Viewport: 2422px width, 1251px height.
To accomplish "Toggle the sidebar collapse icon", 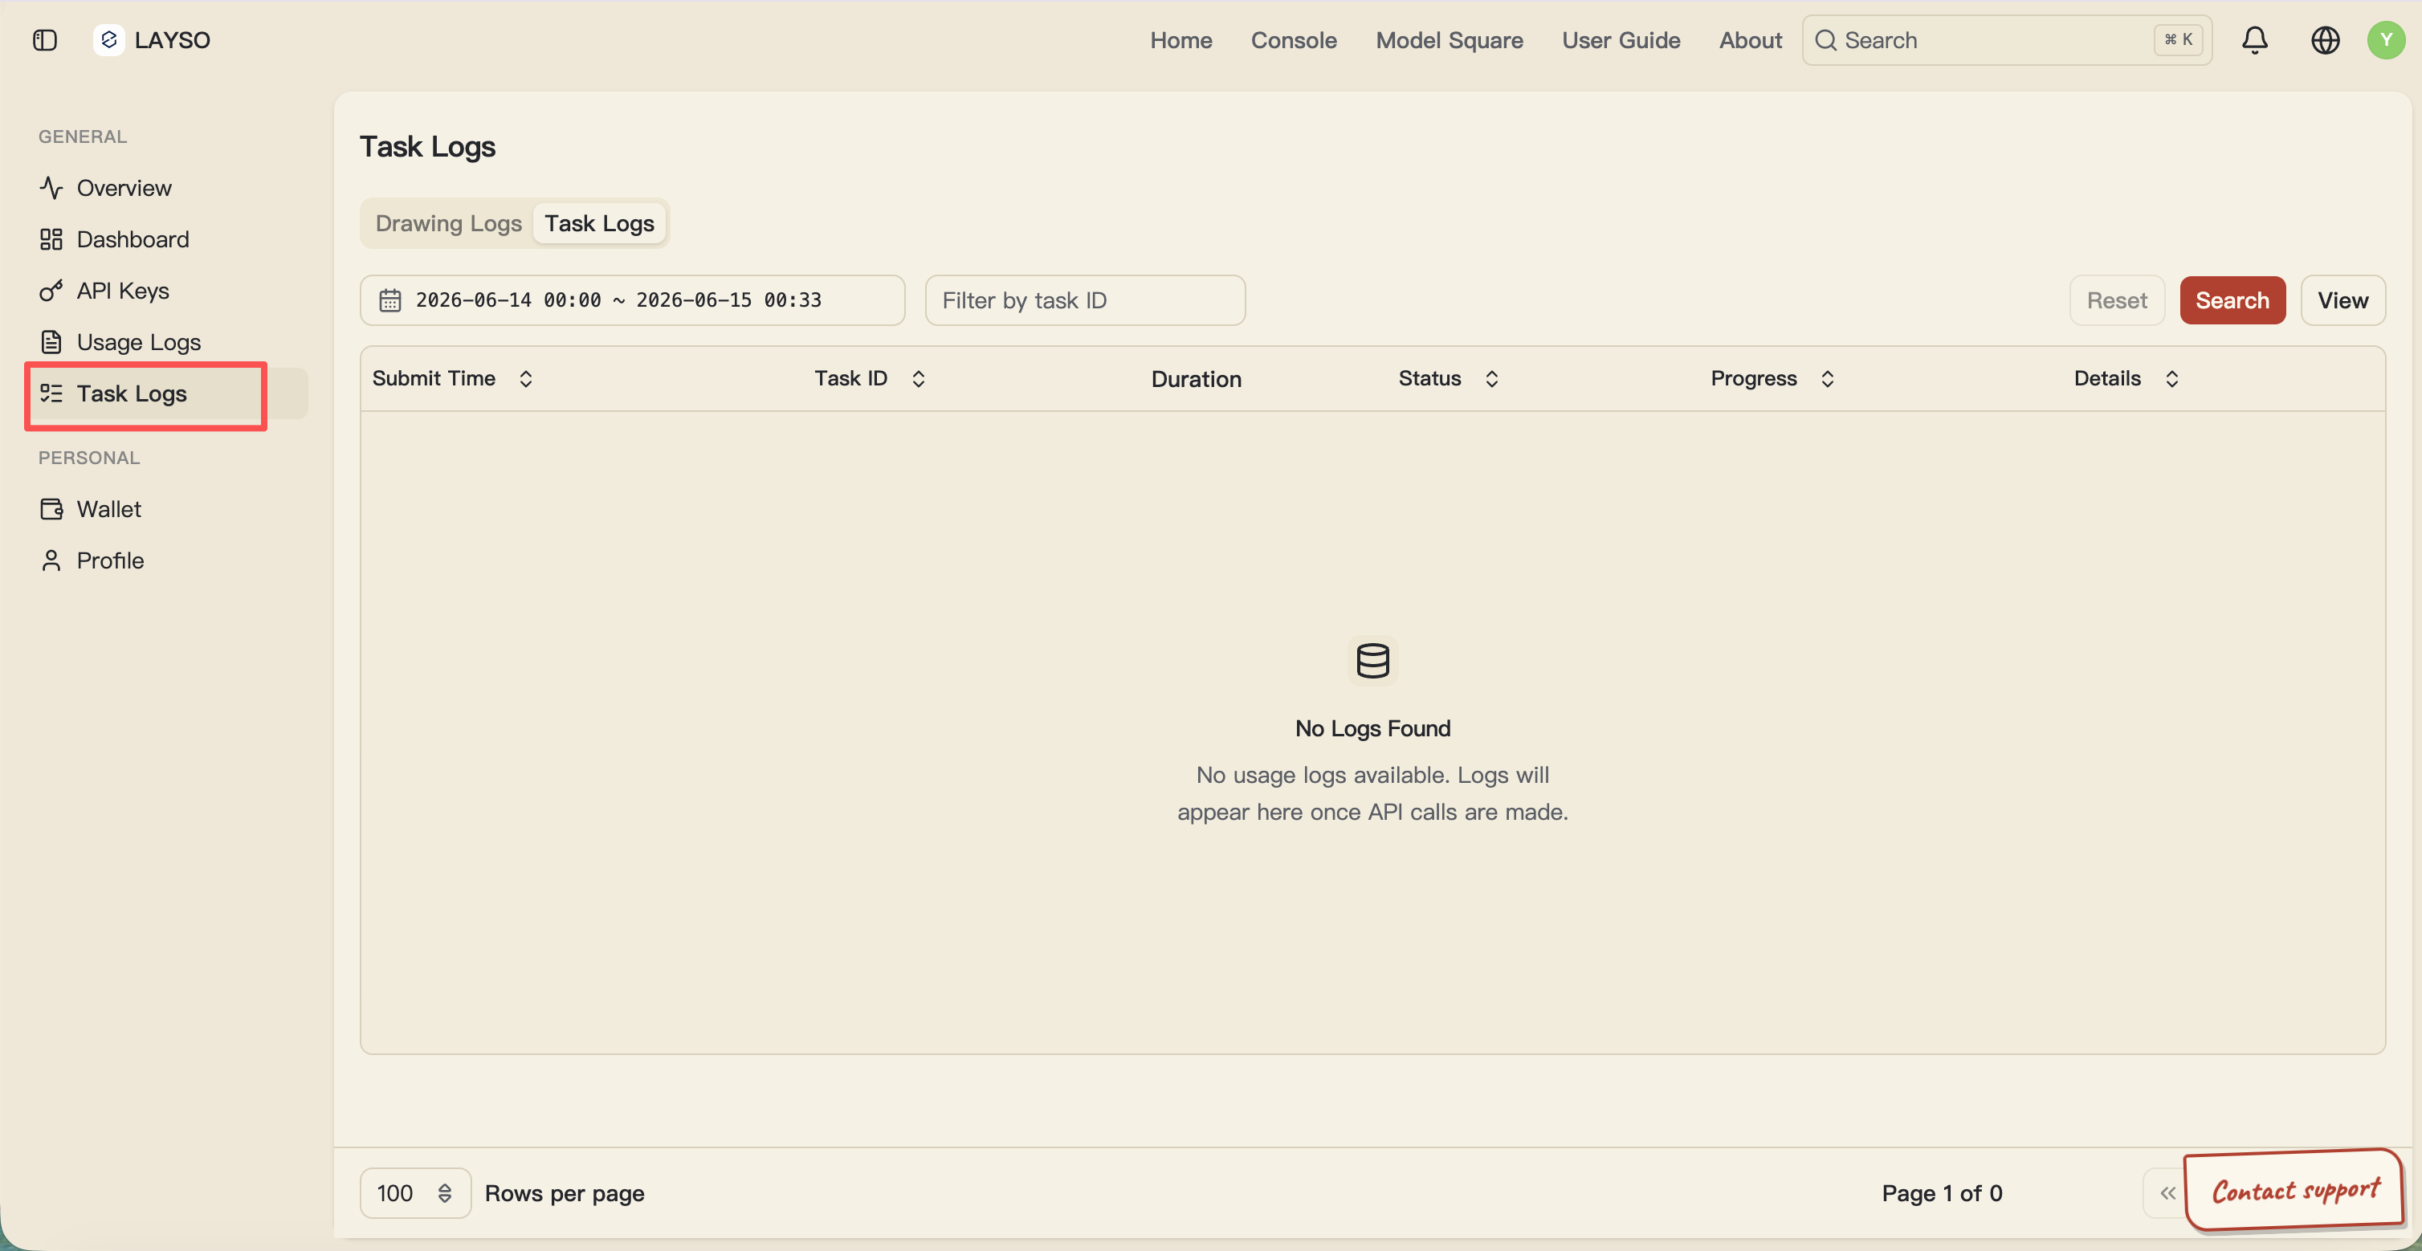I will pyautogui.click(x=44, y=39).
